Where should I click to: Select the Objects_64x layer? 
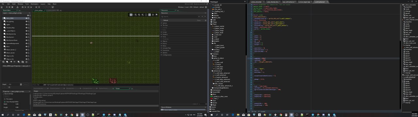(x=16, y=56)
